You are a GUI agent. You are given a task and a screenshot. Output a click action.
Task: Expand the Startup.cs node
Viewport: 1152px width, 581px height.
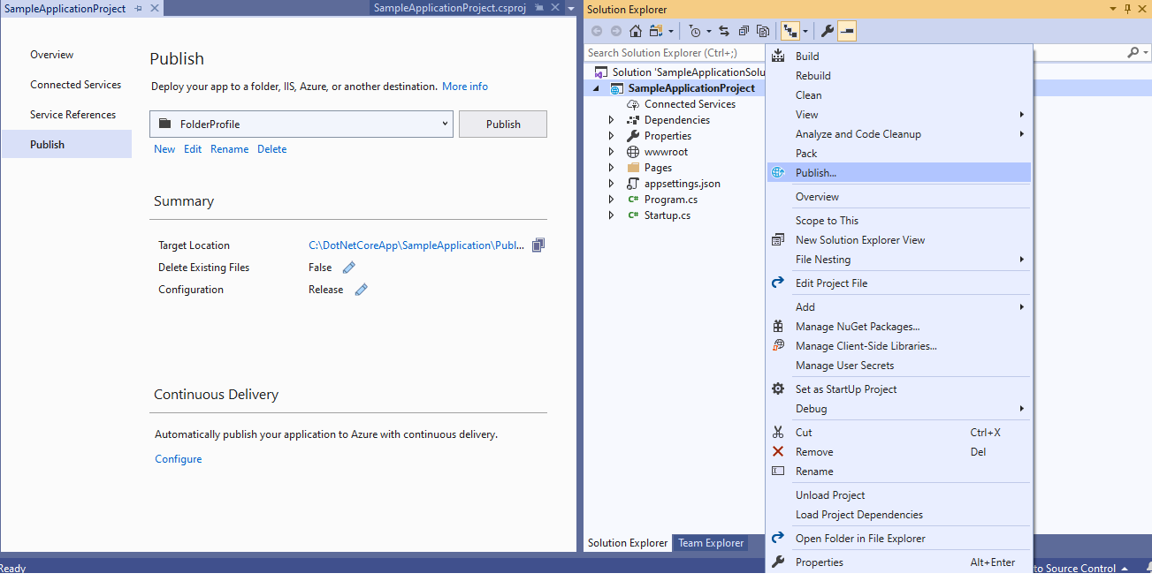(x=611, y=215)
